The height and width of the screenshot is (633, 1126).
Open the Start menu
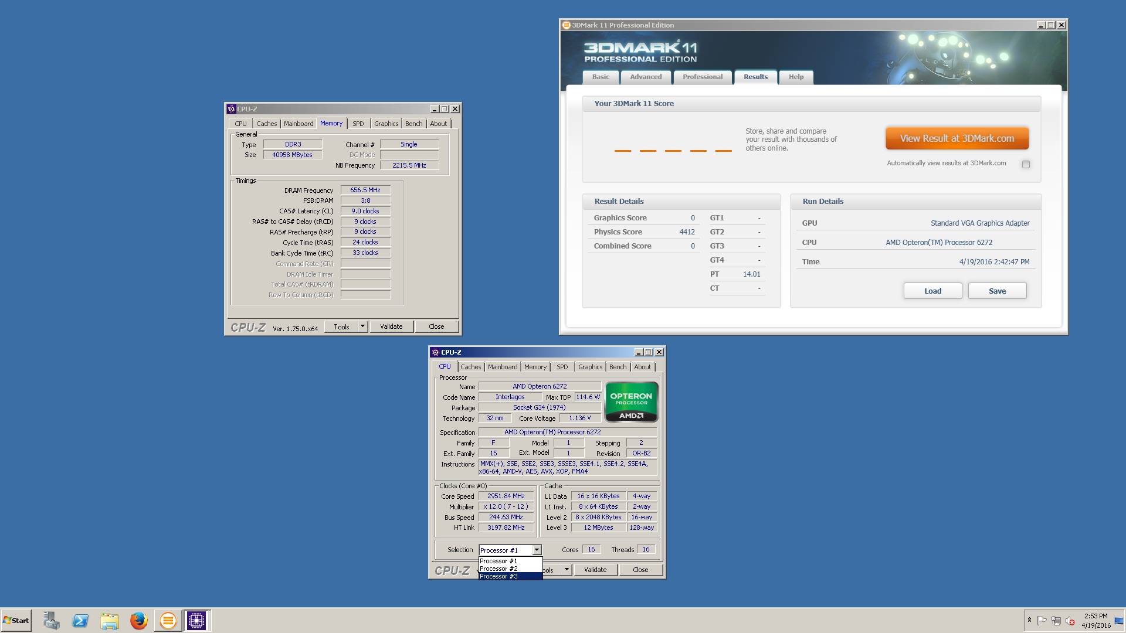tap(16, 620)
